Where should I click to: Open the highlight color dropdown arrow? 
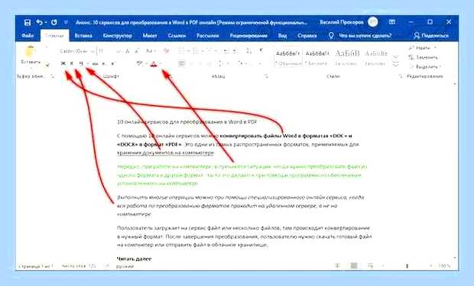coord(146,63)
